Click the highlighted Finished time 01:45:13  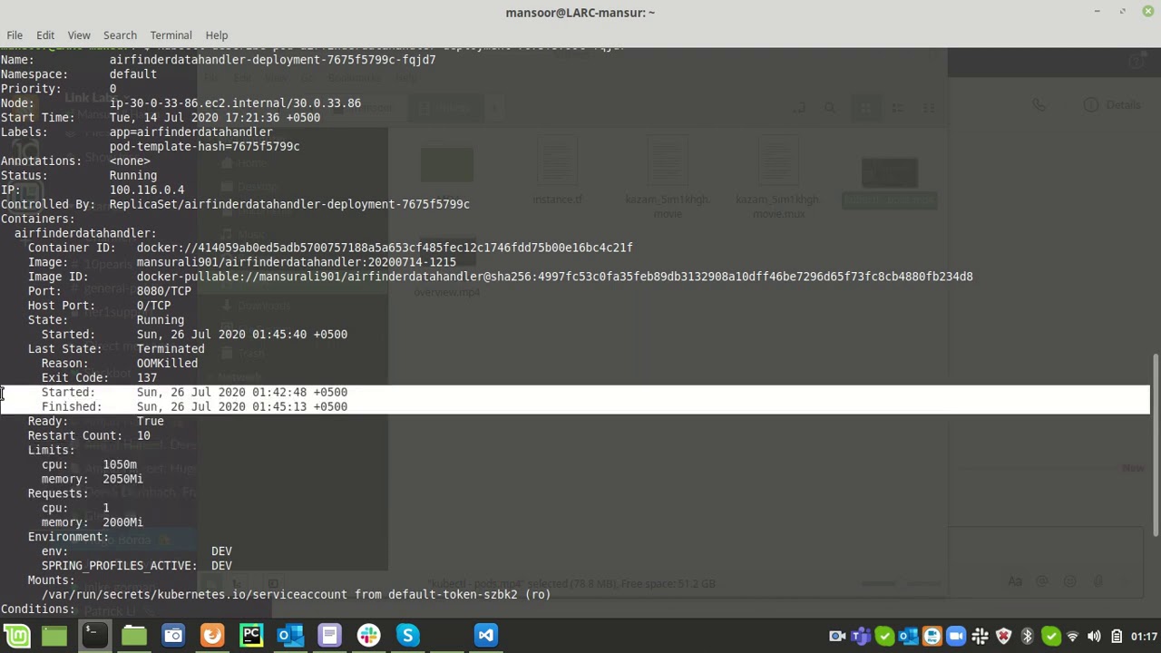pyautogui.click(x=242, y=407)
